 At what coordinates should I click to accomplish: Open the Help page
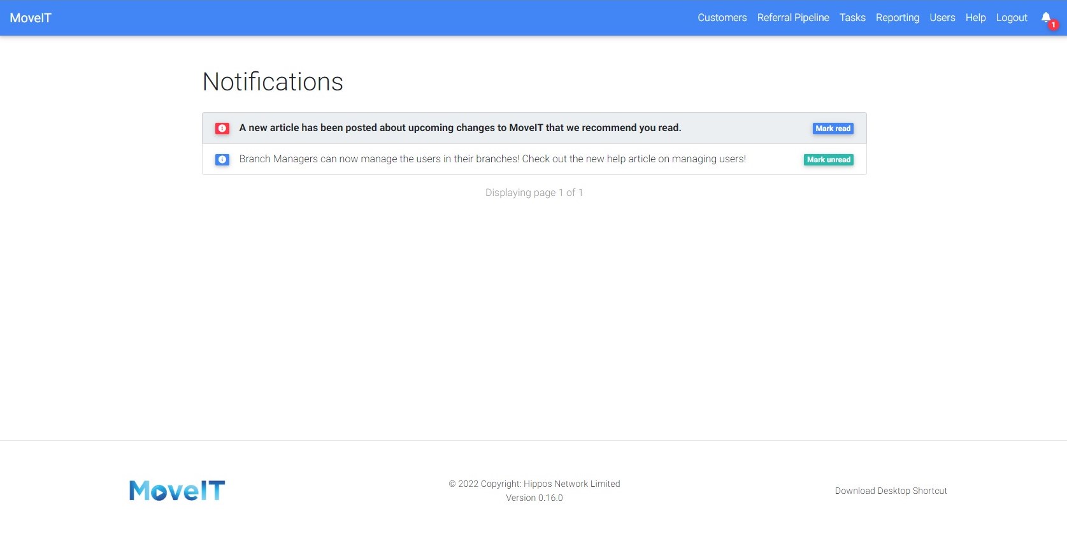975,18
